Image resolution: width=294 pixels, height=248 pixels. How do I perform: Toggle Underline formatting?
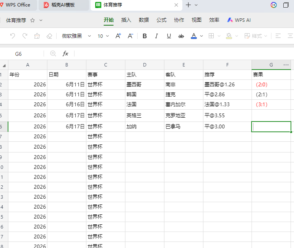(x=169, y=36)
